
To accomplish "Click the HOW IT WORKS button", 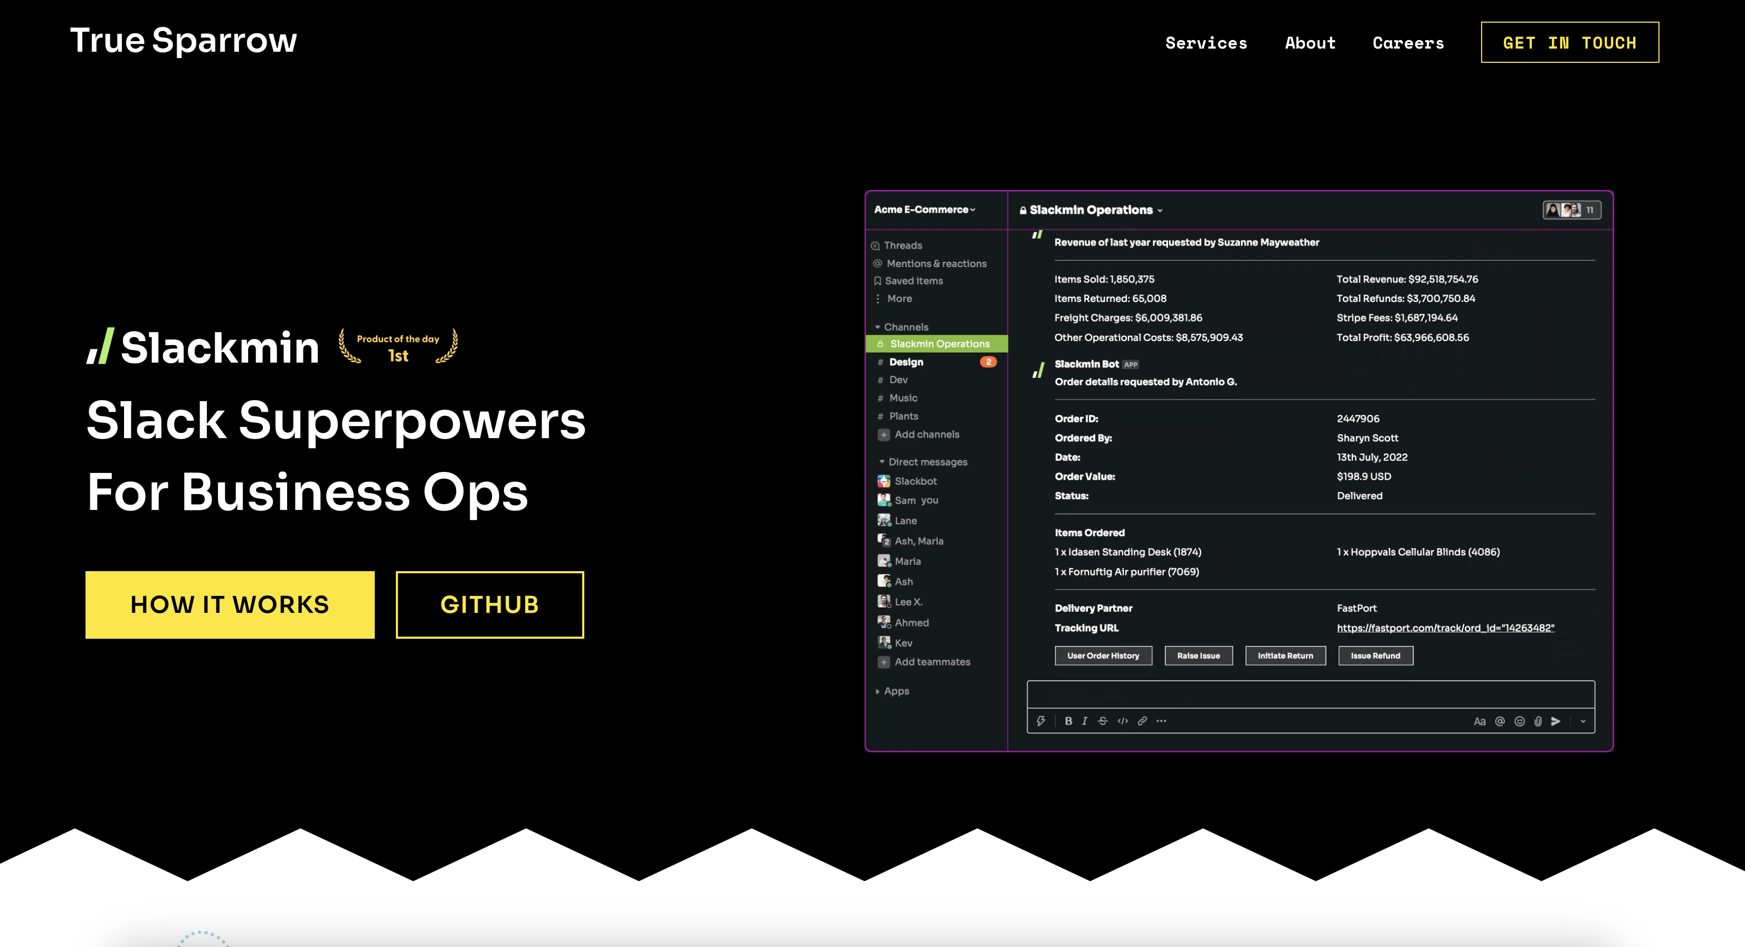I will point(230,605).
